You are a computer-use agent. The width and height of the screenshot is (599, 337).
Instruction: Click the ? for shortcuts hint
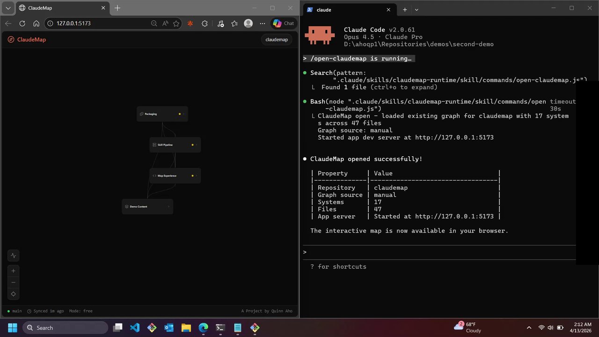click(338, 267)
